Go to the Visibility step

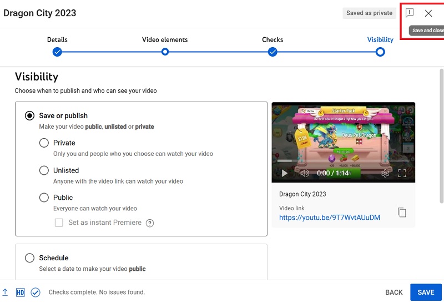tap(380, 39)
